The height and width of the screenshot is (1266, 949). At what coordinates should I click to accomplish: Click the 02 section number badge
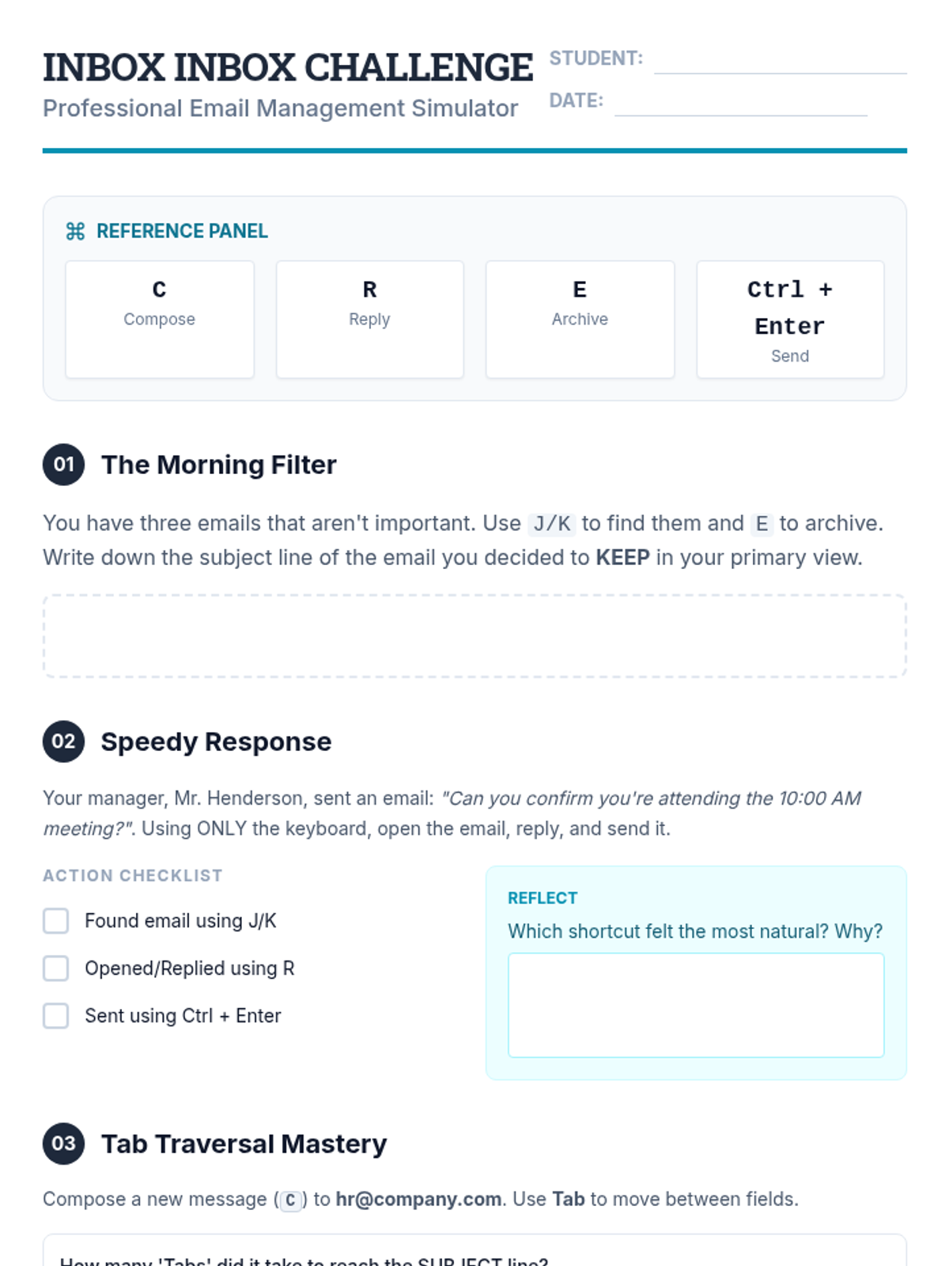click(63, 741)
